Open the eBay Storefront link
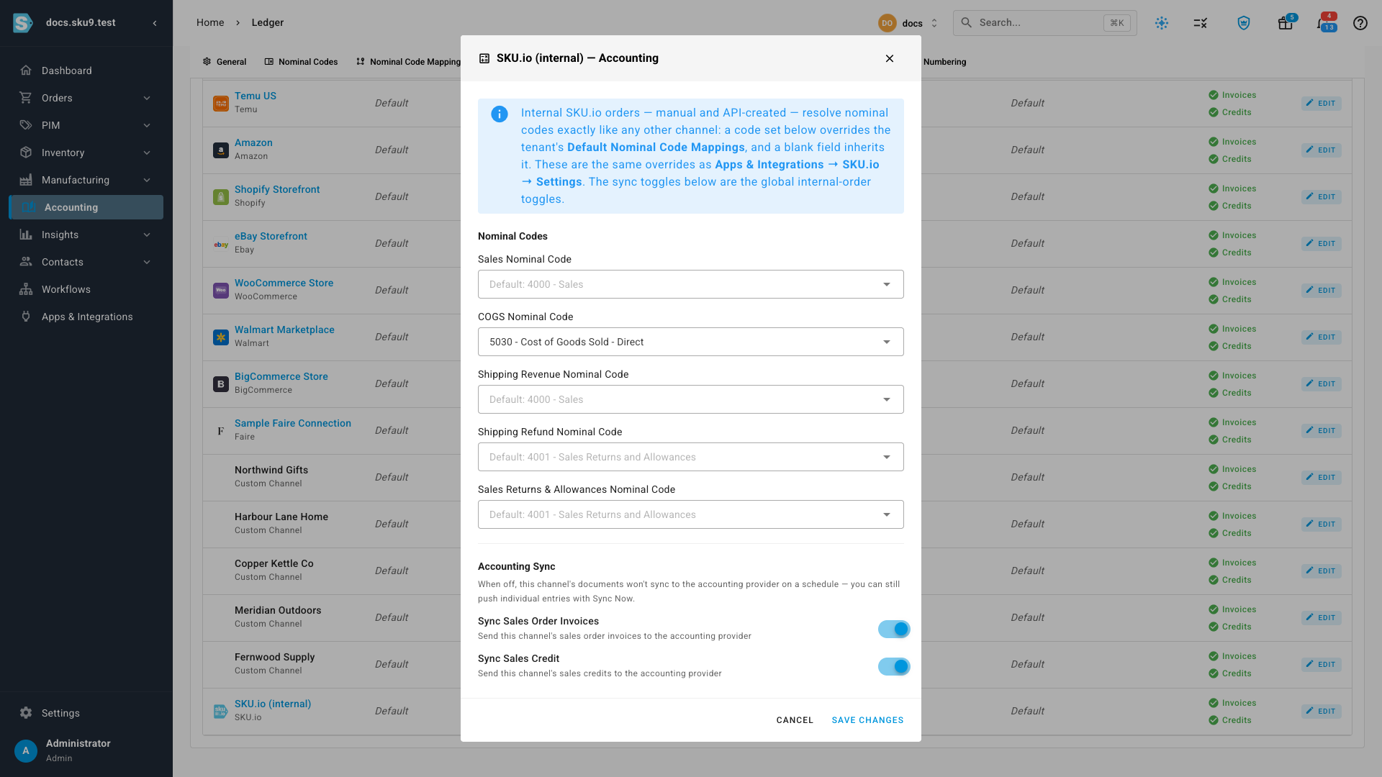The width and height of the screenshot is (1382, 777). (x=271, y=236)
